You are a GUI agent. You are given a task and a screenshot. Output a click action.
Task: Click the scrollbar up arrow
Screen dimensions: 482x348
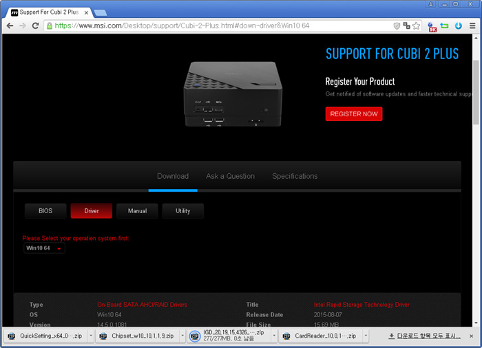[x=476, y=37]
